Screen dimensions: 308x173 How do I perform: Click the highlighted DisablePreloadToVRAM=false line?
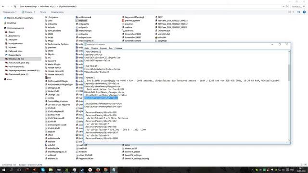101,98
